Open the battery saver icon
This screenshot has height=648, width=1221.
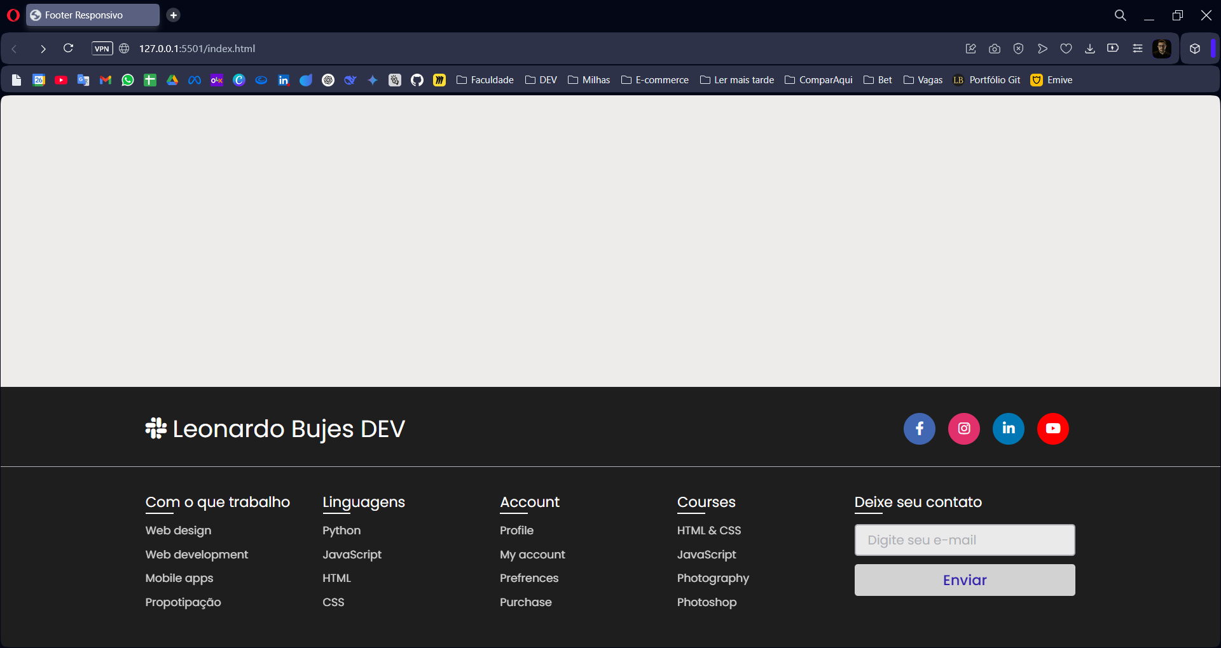coord(1113,48)
